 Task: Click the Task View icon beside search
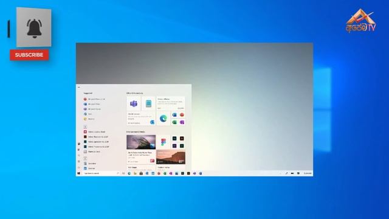coord(123,173)
